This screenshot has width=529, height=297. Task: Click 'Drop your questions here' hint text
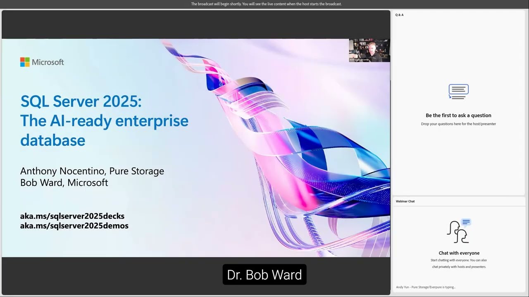point(458,124)
